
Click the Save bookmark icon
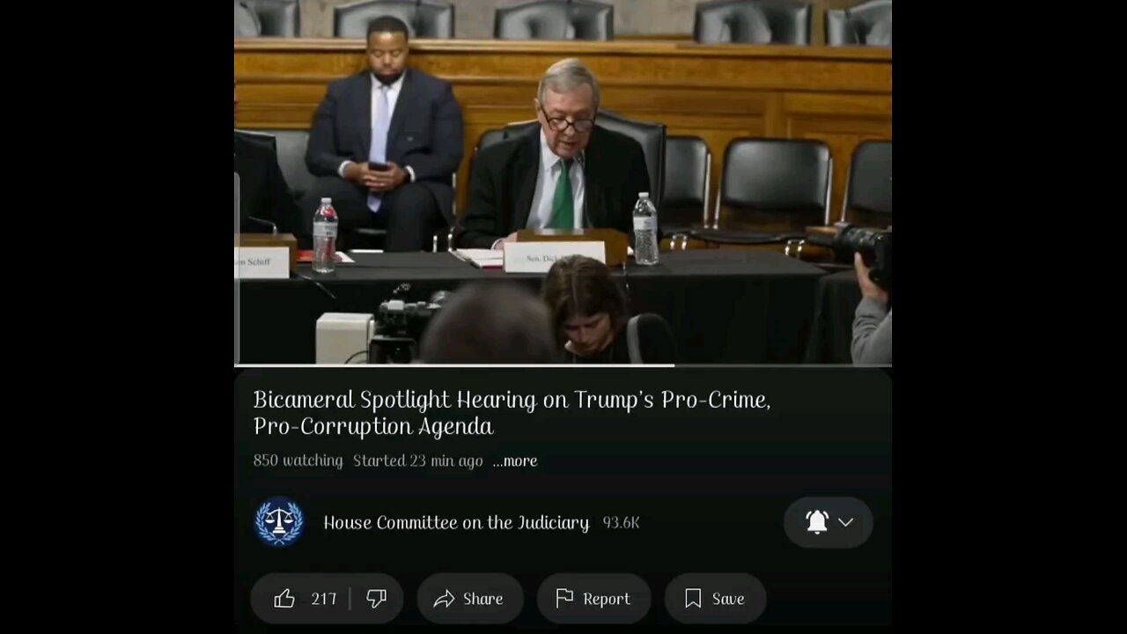click(693, 599)
